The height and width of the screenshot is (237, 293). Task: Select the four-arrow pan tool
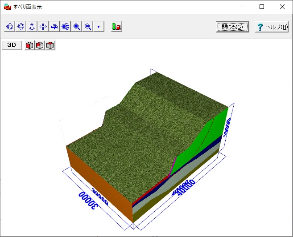43,27
